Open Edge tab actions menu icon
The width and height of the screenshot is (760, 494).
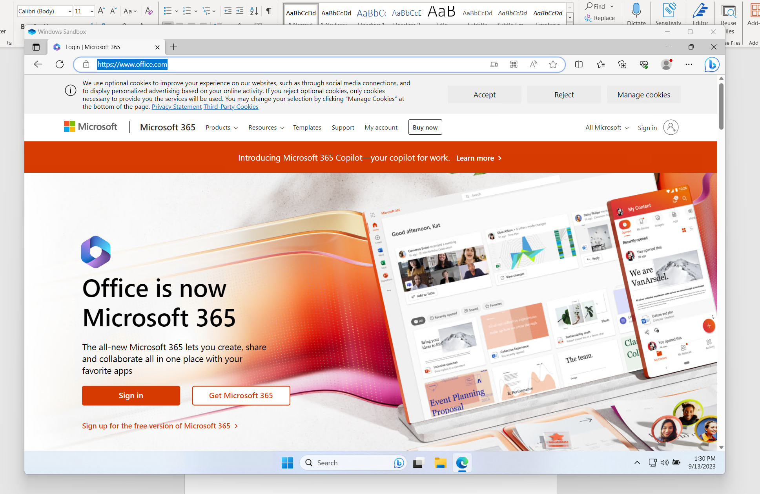pos(36,47)
